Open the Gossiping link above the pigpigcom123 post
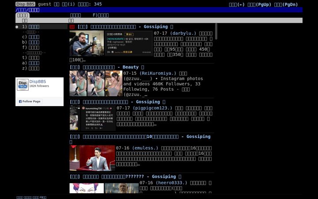The image size is (318, 199). tap(148, 102)
